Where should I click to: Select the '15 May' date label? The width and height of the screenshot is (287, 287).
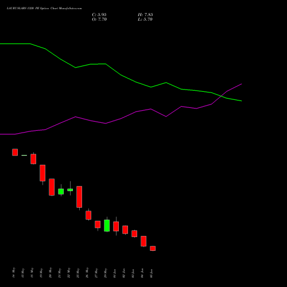(x=23, y=273)
